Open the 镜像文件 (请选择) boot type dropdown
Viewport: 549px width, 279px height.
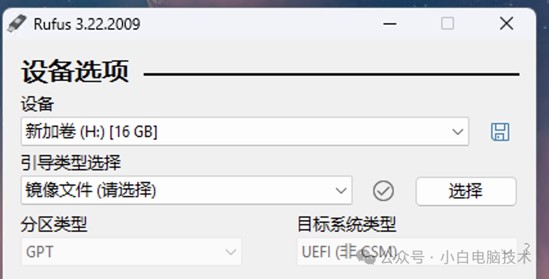tap(186, 190)
